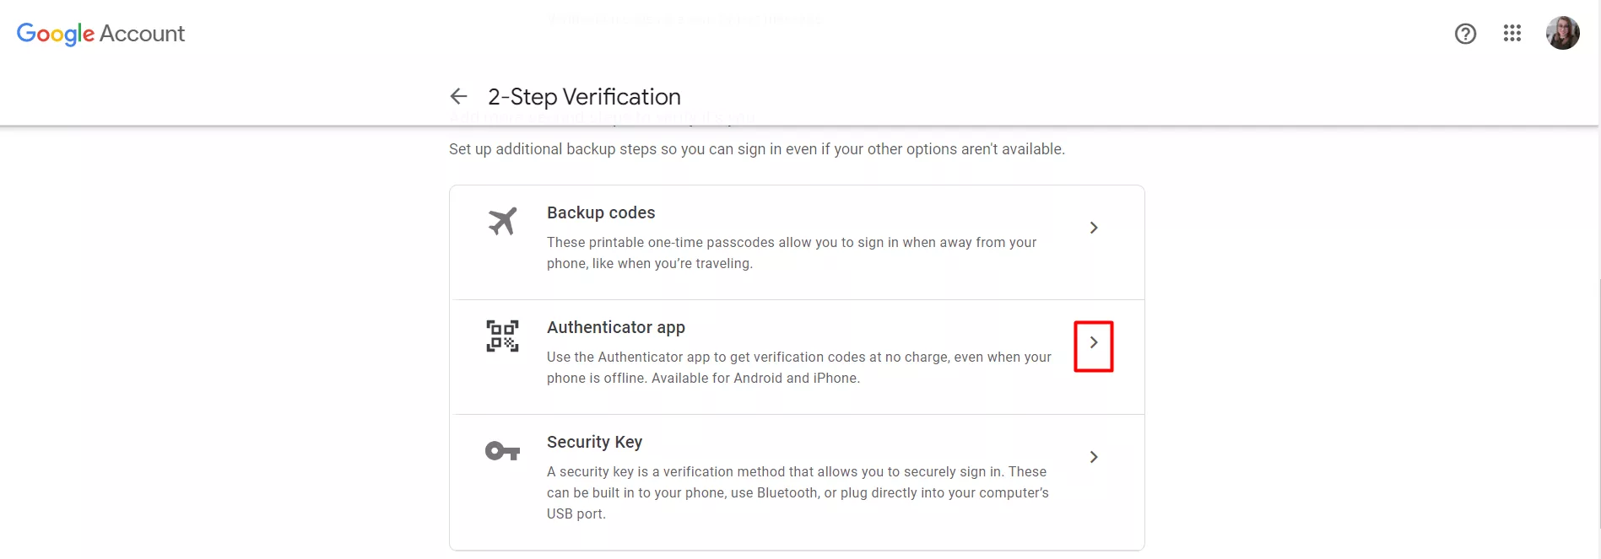This screenshot has width=1601, height=559.
Task: Go back using the left arrow
Action: coord(458,97)
